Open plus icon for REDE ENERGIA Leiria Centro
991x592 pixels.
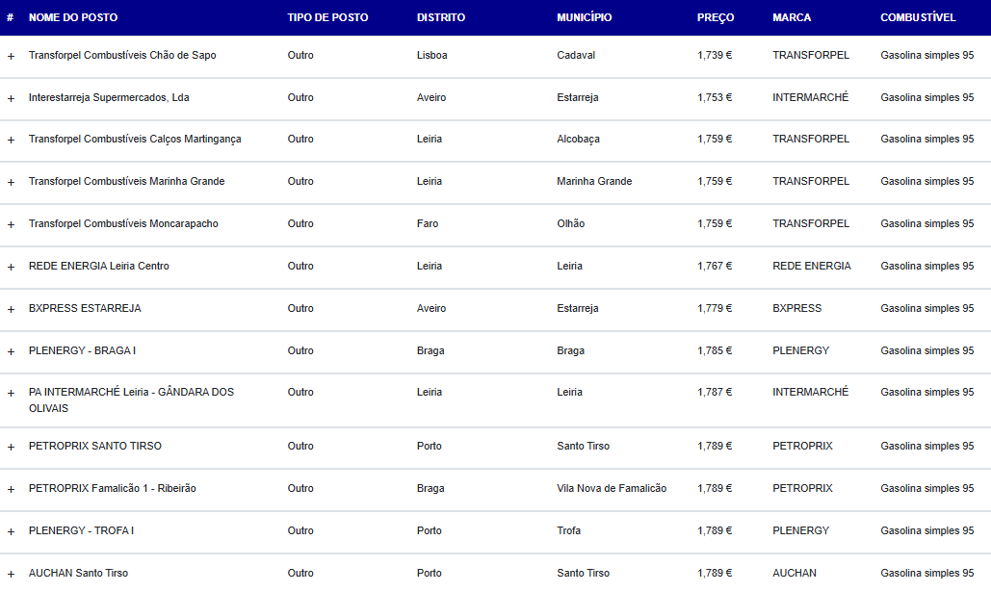(x=11, y=268)
